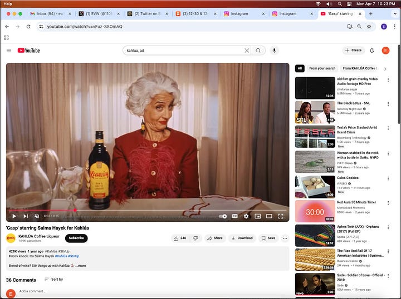Image resolution: width=401 pixels, height=299 pixels.
Task: Show more filter chips with arrow
Action: point(385,68)
